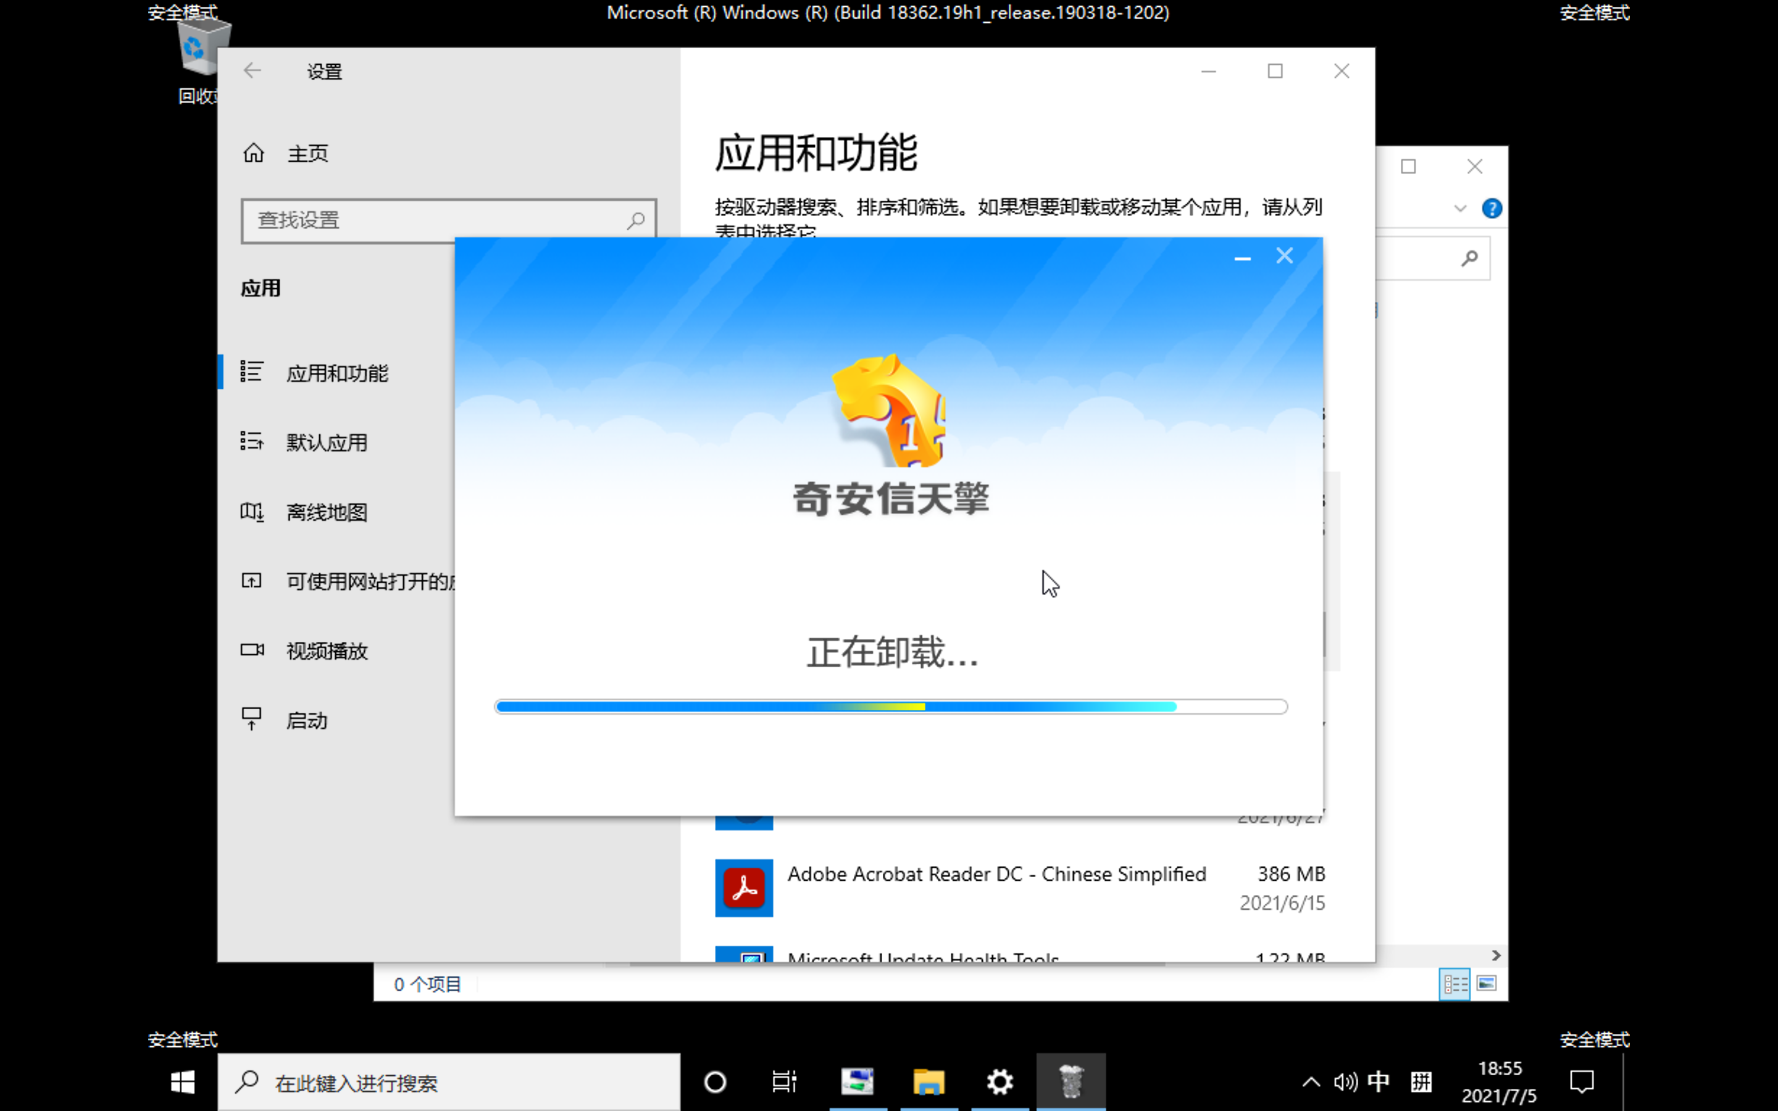Click the taskbar search box
1778x1111 pixels.
[449, 1083]
